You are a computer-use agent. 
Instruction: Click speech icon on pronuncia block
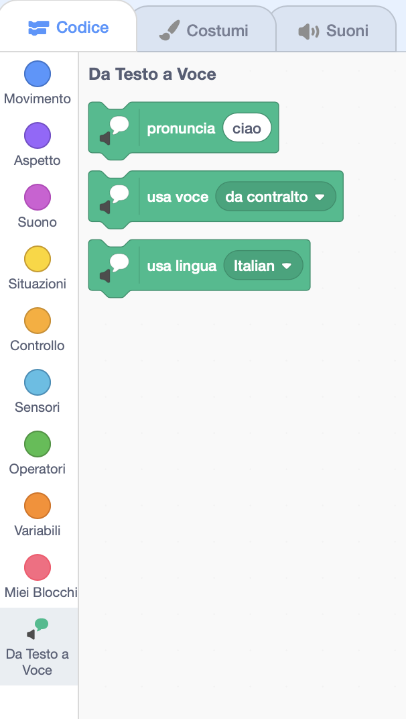click(115, 129)
